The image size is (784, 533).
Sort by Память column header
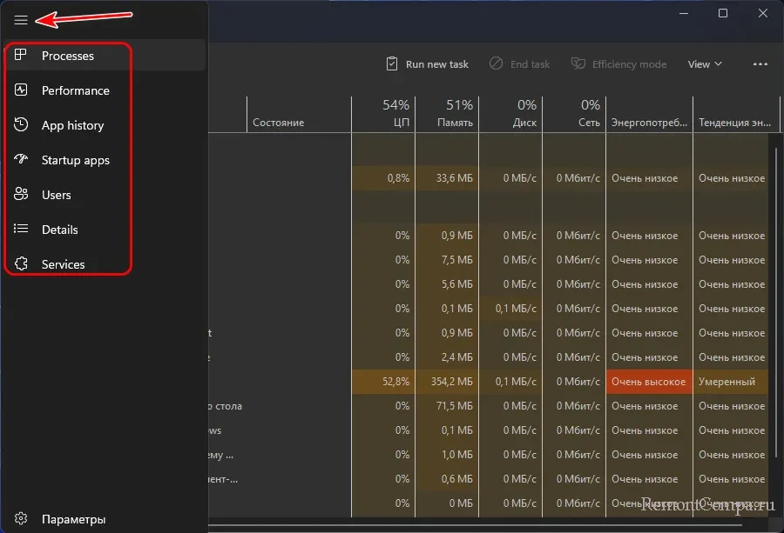click(x=447, y=115)
